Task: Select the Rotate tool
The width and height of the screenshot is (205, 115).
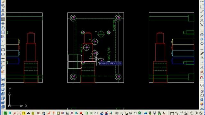Action: (3, 28)
